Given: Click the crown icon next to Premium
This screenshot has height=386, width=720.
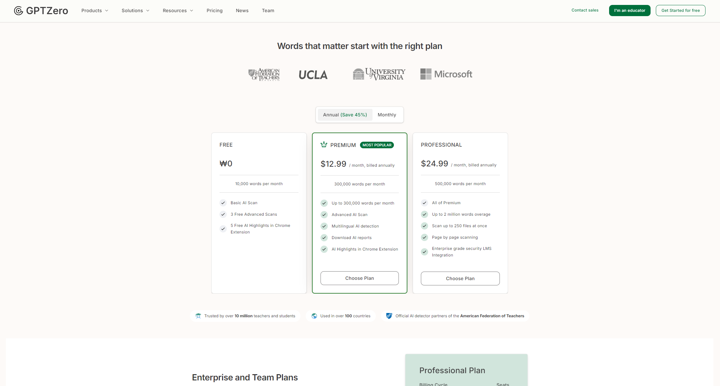Looking at the screenshot, I should [324, 145].
